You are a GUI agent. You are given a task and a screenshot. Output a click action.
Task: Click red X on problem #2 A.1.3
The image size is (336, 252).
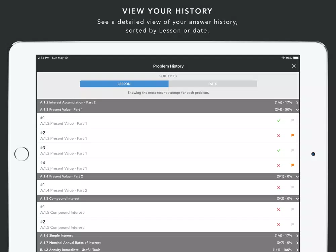point(279,135)
